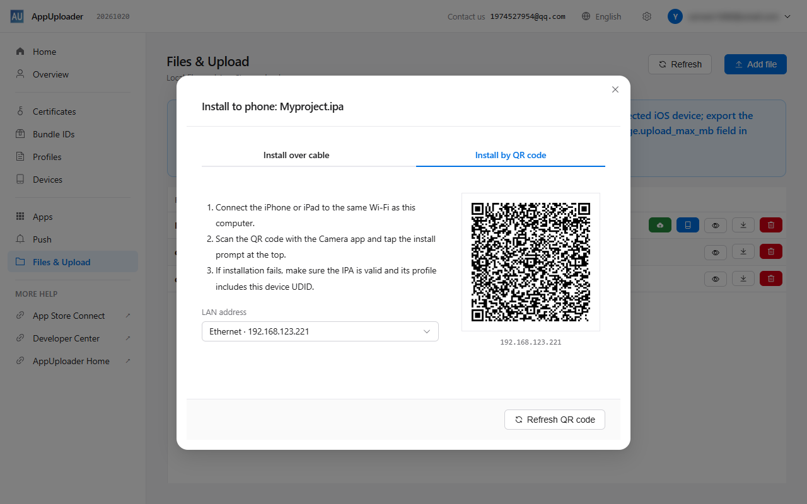Select the Install by QR code tab
807x504 pixels.
pos(511,155)
